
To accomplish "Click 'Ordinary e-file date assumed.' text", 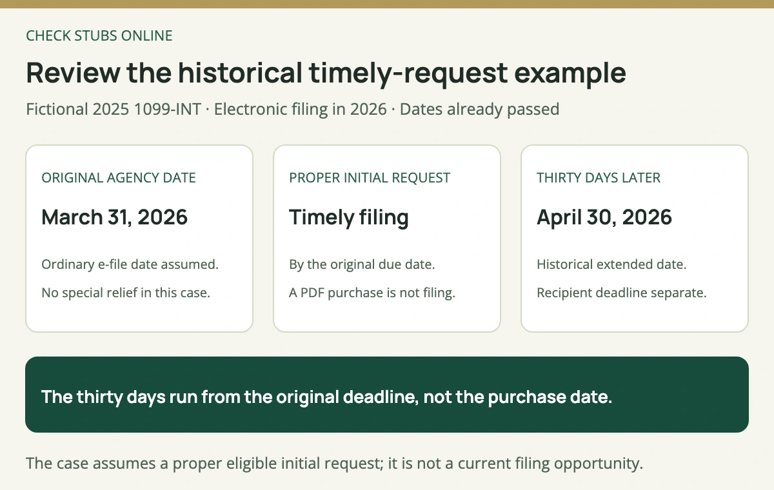I will 130,264.
